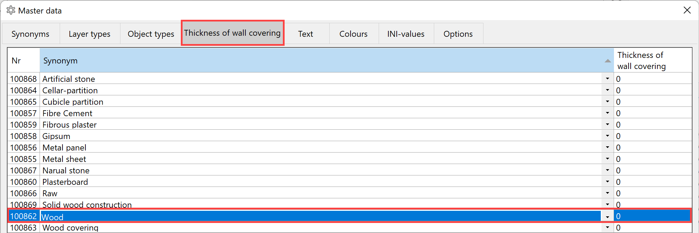Select the Cubicle partition synonym

pyautogui.click(x=321, y=102)
